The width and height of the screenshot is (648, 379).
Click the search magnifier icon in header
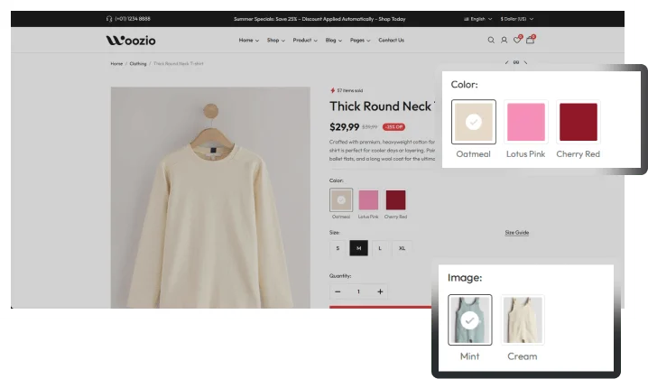coord(491,40)
